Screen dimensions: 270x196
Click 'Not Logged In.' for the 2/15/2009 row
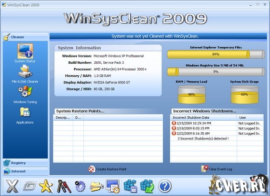pos(249,123)
